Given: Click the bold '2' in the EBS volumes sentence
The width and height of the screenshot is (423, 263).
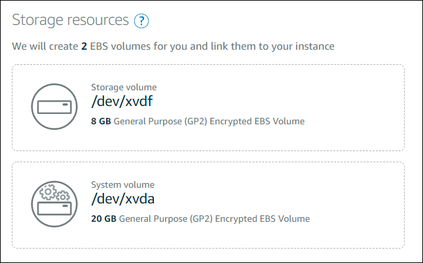Looking at the screenshot, I should [84, 46].
